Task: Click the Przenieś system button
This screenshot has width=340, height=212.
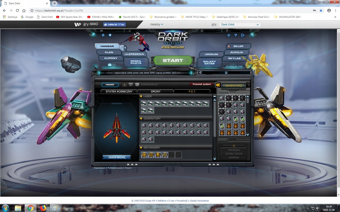Action: (202, 84)
